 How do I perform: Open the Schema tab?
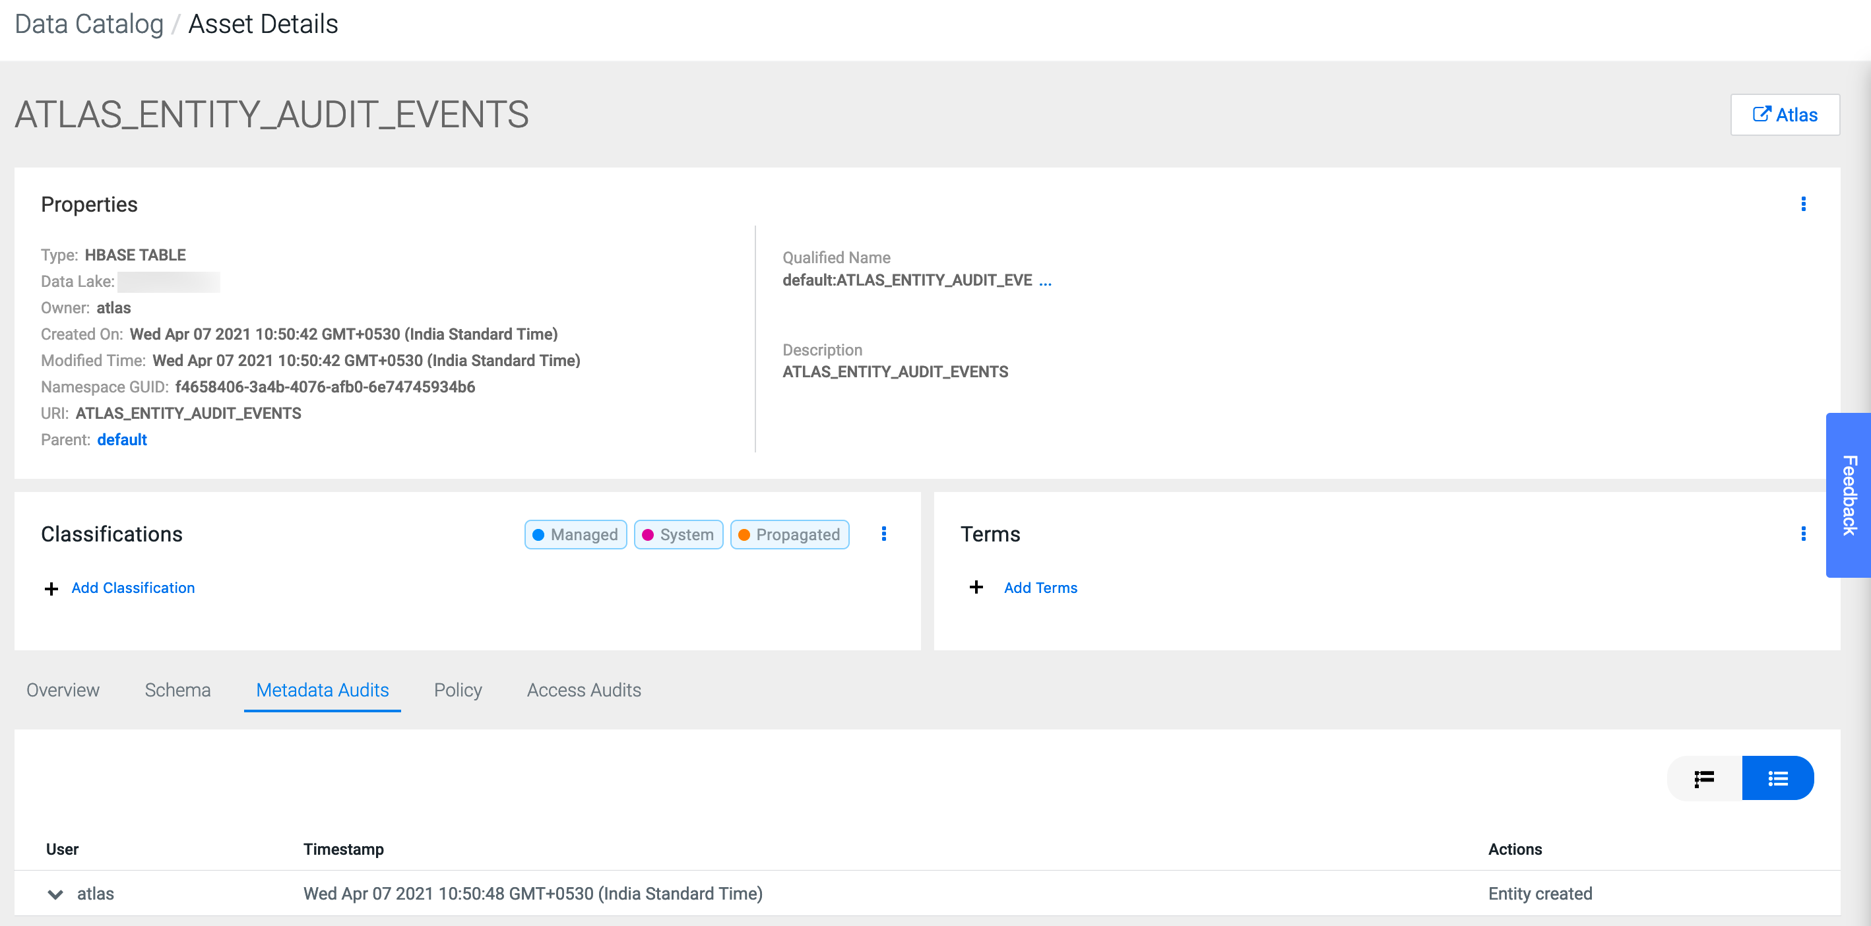coord(177,690)
